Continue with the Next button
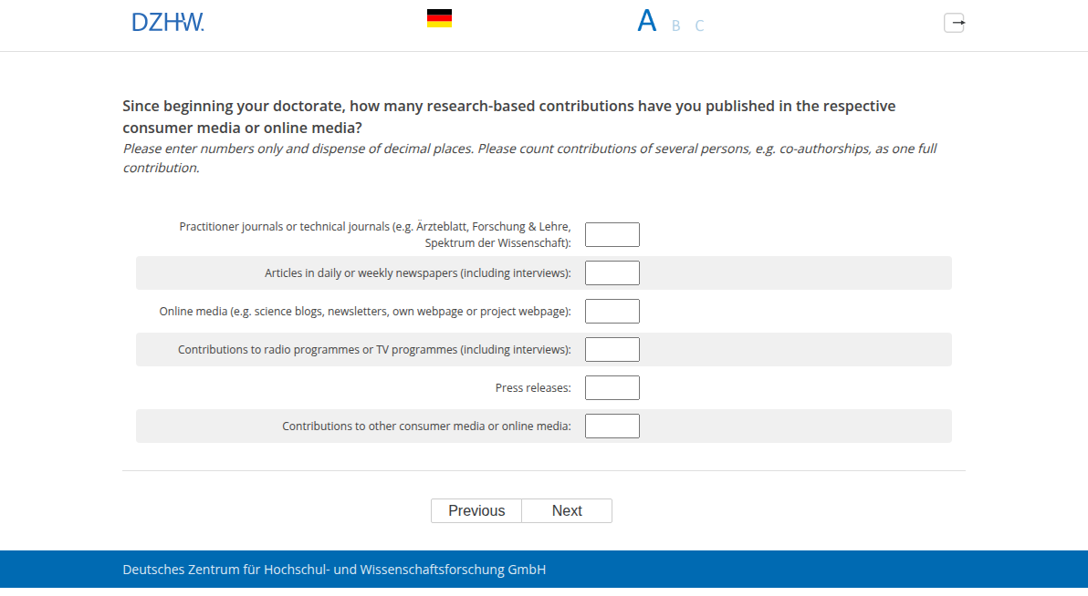The width and height of the screenshot is (1088, 596). click(567, 510)
